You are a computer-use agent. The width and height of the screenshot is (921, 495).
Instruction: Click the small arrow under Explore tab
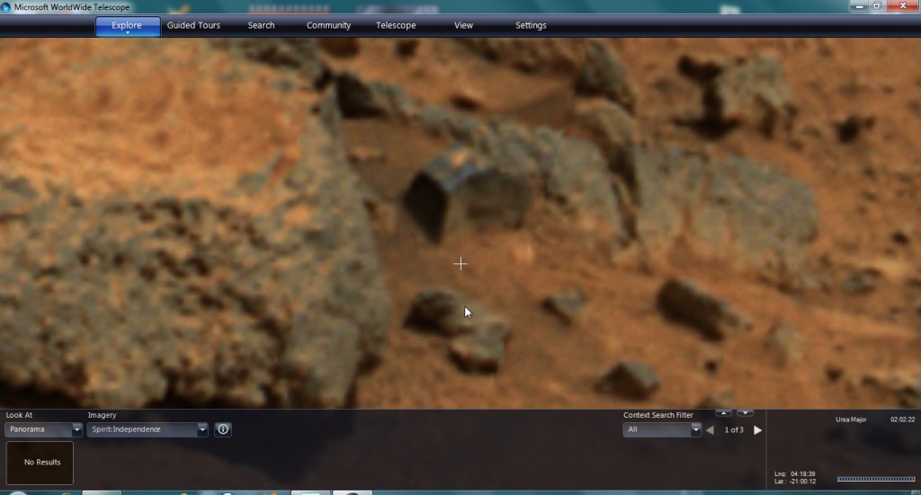(128, 33)
